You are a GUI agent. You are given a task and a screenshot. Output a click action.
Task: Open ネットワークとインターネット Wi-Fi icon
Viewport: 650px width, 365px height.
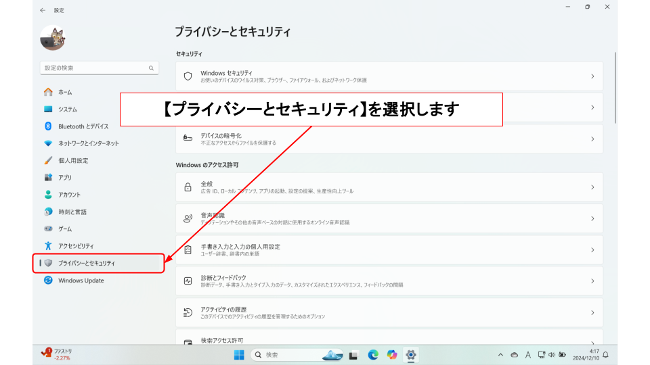click(x=48, y=143)
